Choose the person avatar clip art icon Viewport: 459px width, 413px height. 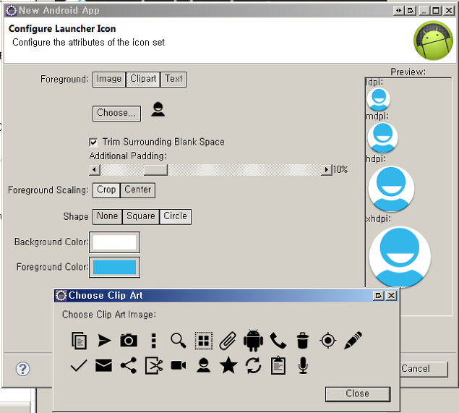(x=203, y=365)
